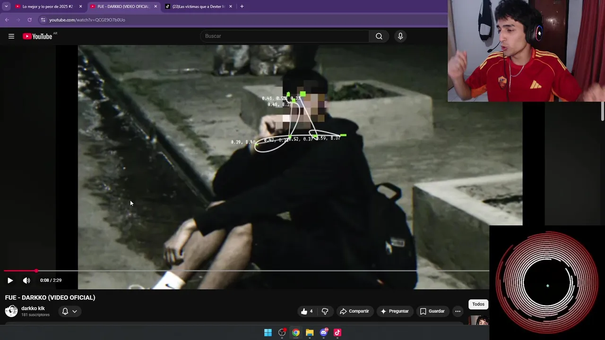The width and height of the screenshot is (605, 340).
Task: Close the 'Lo mejor y lo peor' tab
Action: pyautogui.click(x=80, y=7)
